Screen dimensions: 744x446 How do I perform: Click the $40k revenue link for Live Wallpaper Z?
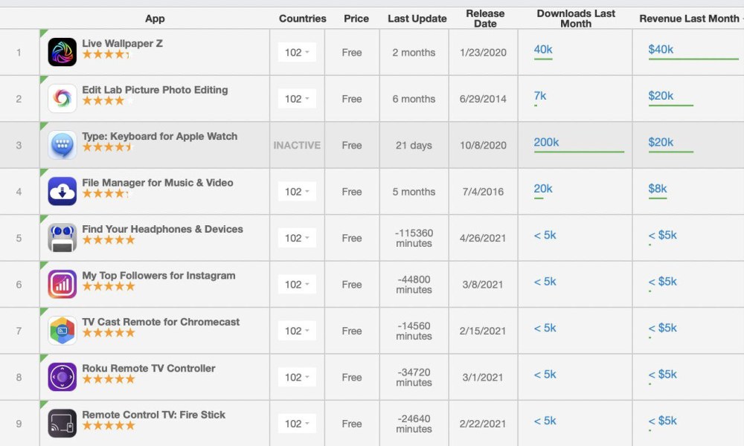[x=661, y=49]
